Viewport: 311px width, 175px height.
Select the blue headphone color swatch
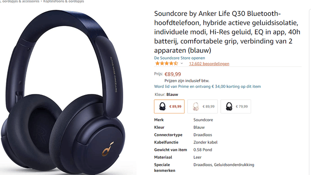pos(169,106)
